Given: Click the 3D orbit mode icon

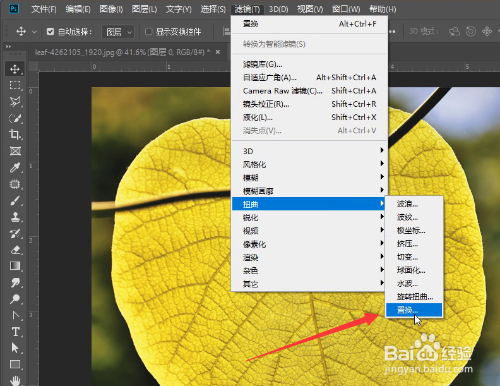Looking at the screenshot, I should (x=454, y=31).
